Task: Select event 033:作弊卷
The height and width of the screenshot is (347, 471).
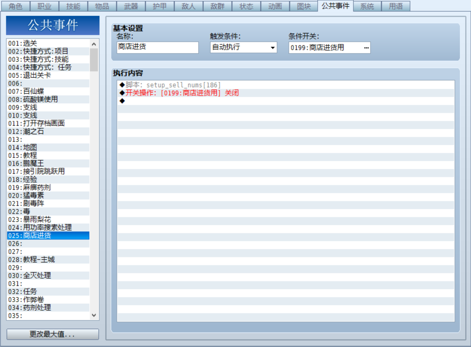Action: click(48, 300)
